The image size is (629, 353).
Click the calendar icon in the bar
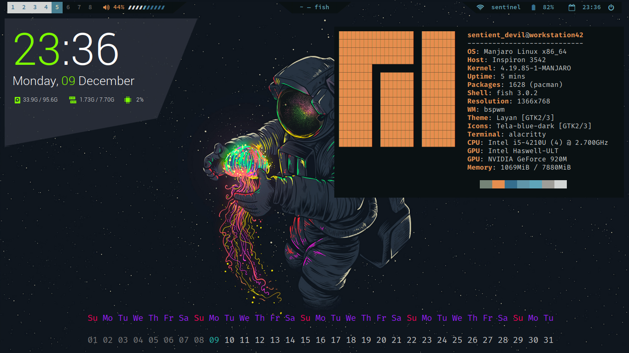(x=572, y=7)
